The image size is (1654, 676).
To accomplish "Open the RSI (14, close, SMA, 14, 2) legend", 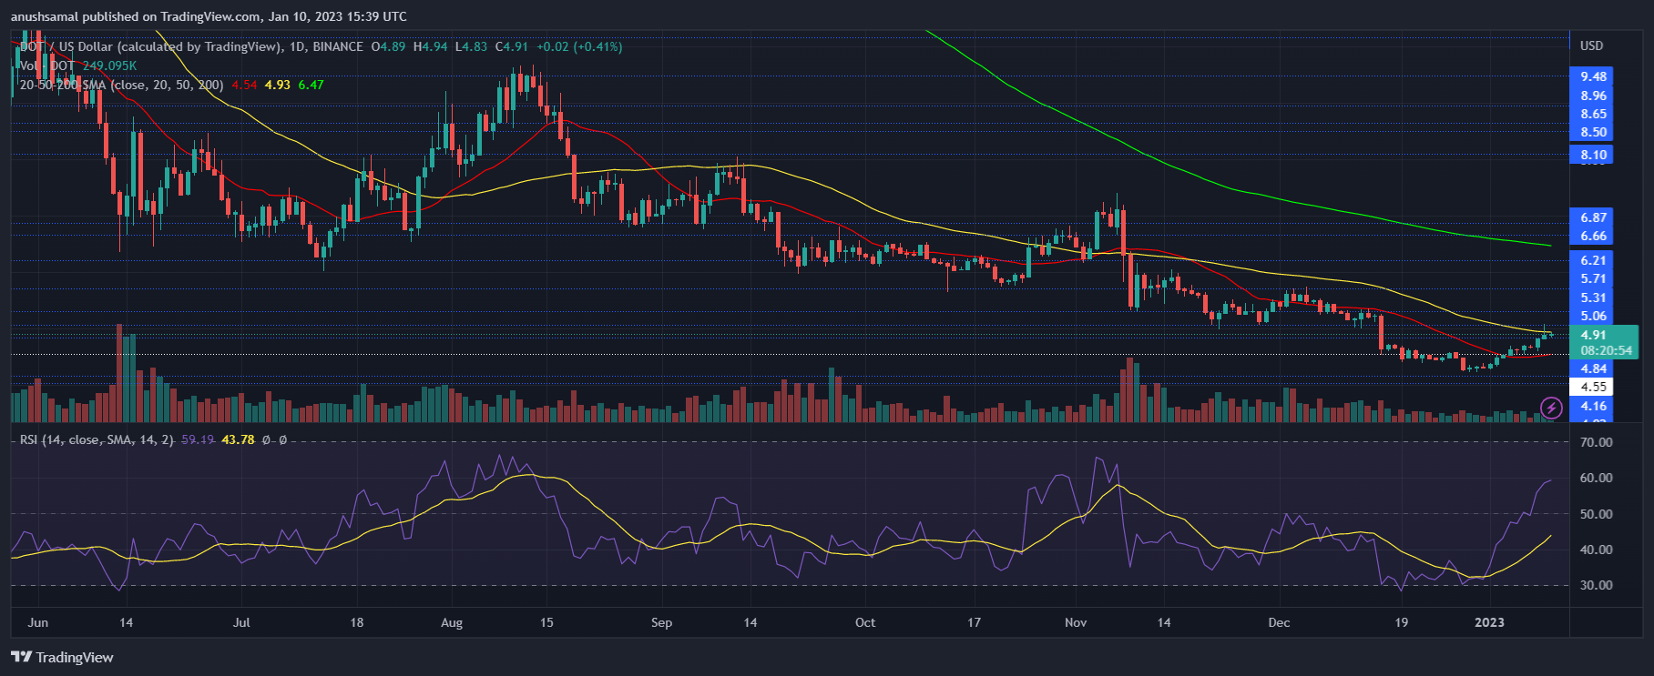I will [x=97, y=439].
